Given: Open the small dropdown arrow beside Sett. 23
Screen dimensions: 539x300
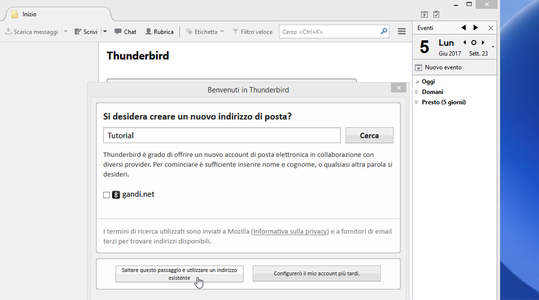Looking at the screenshot, I should tap(493, 47).
